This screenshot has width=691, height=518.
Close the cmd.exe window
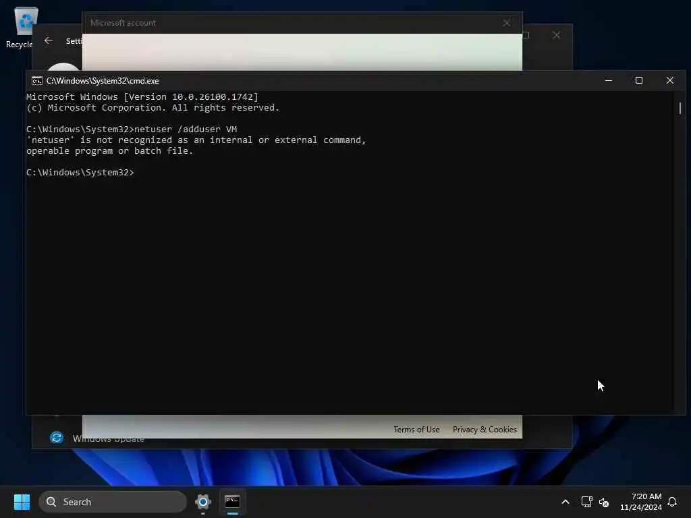(670, 80)
